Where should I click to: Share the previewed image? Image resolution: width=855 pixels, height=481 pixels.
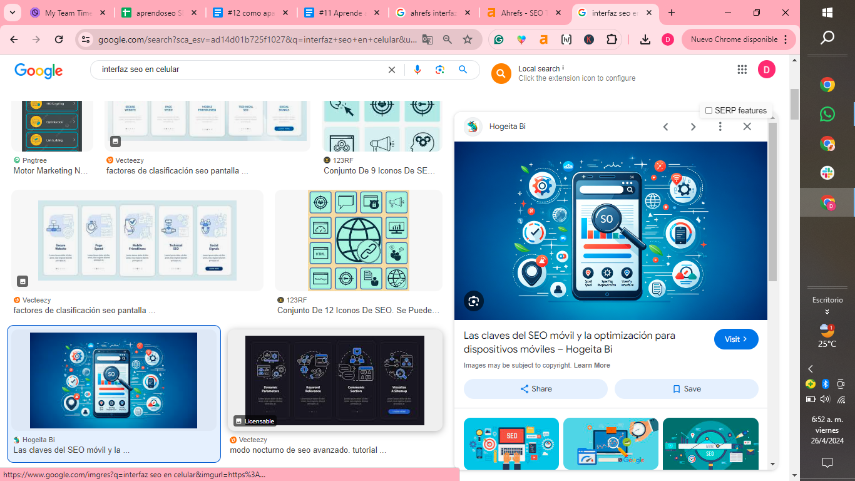tap(536, 389)
